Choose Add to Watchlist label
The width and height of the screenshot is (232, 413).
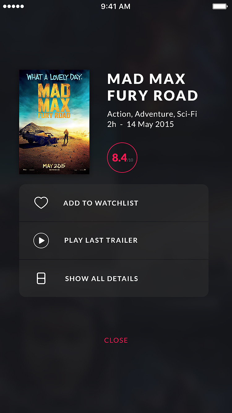(x=101, y=203)
